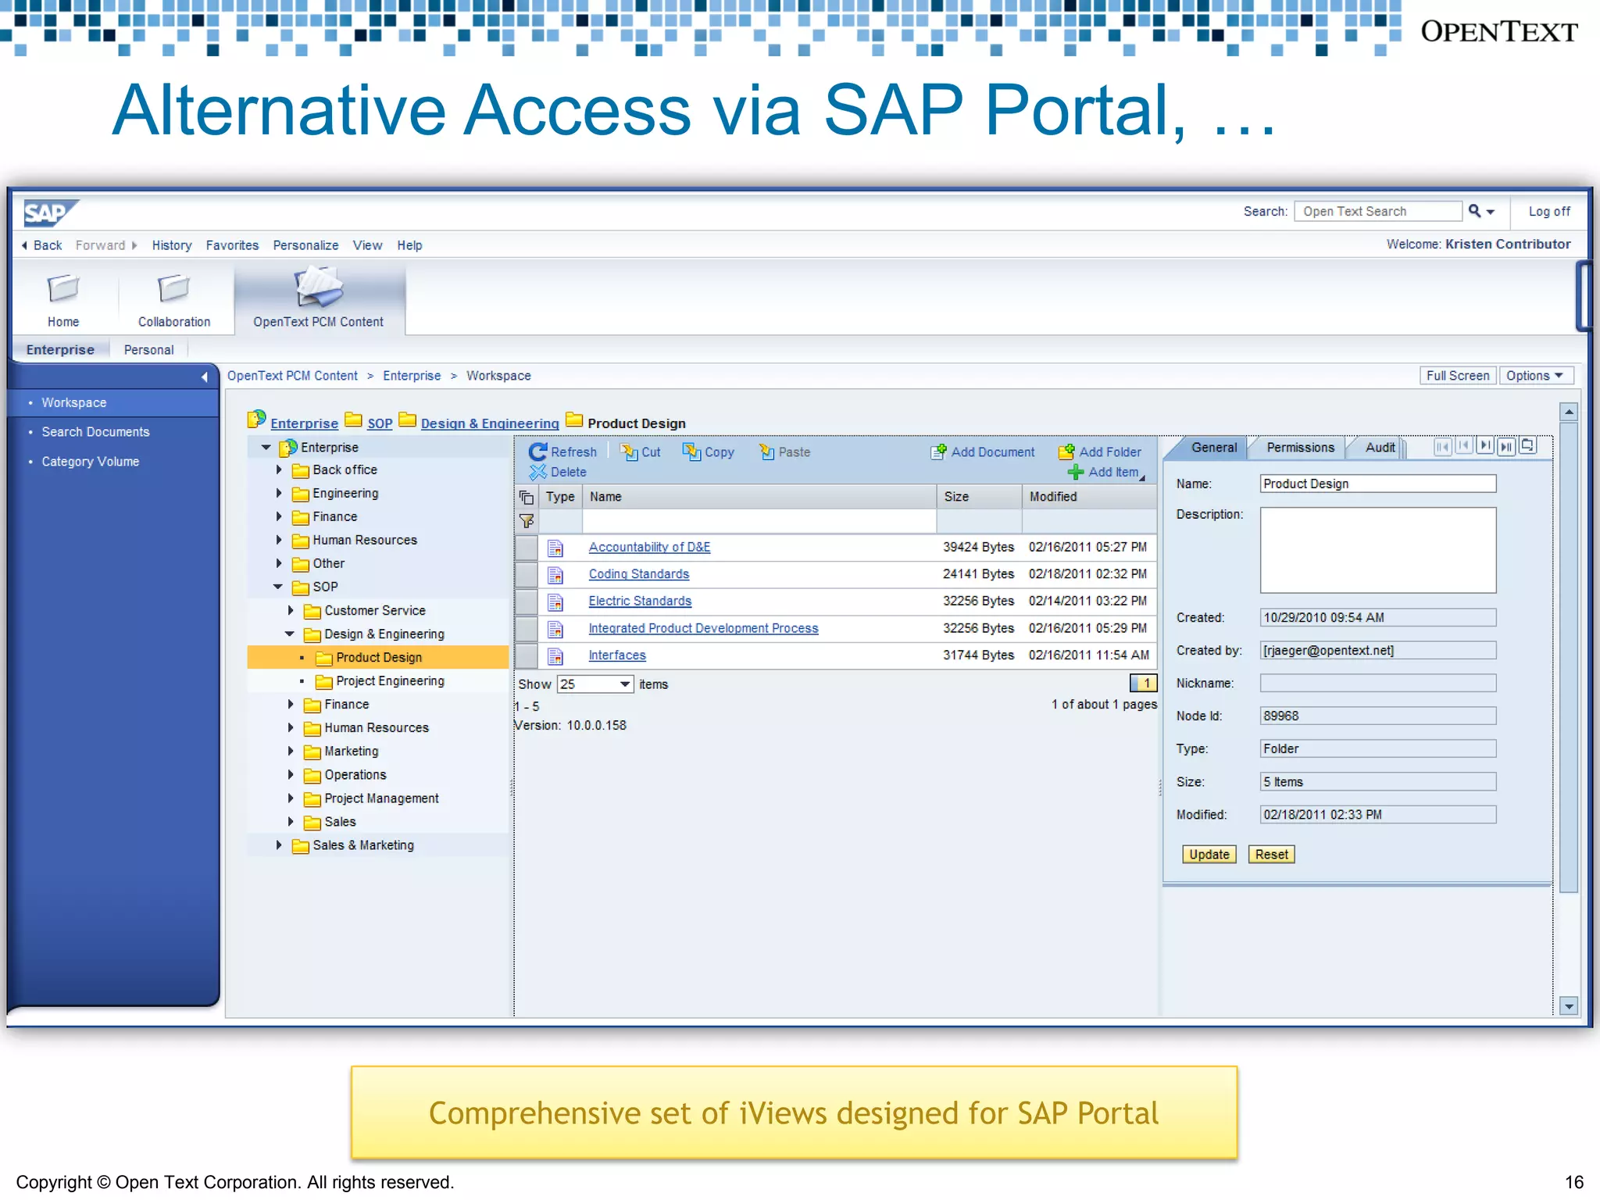Screen dimensions: 1600x1200
Task: Open the Home folder icon
Action: (x=63, y=288)
